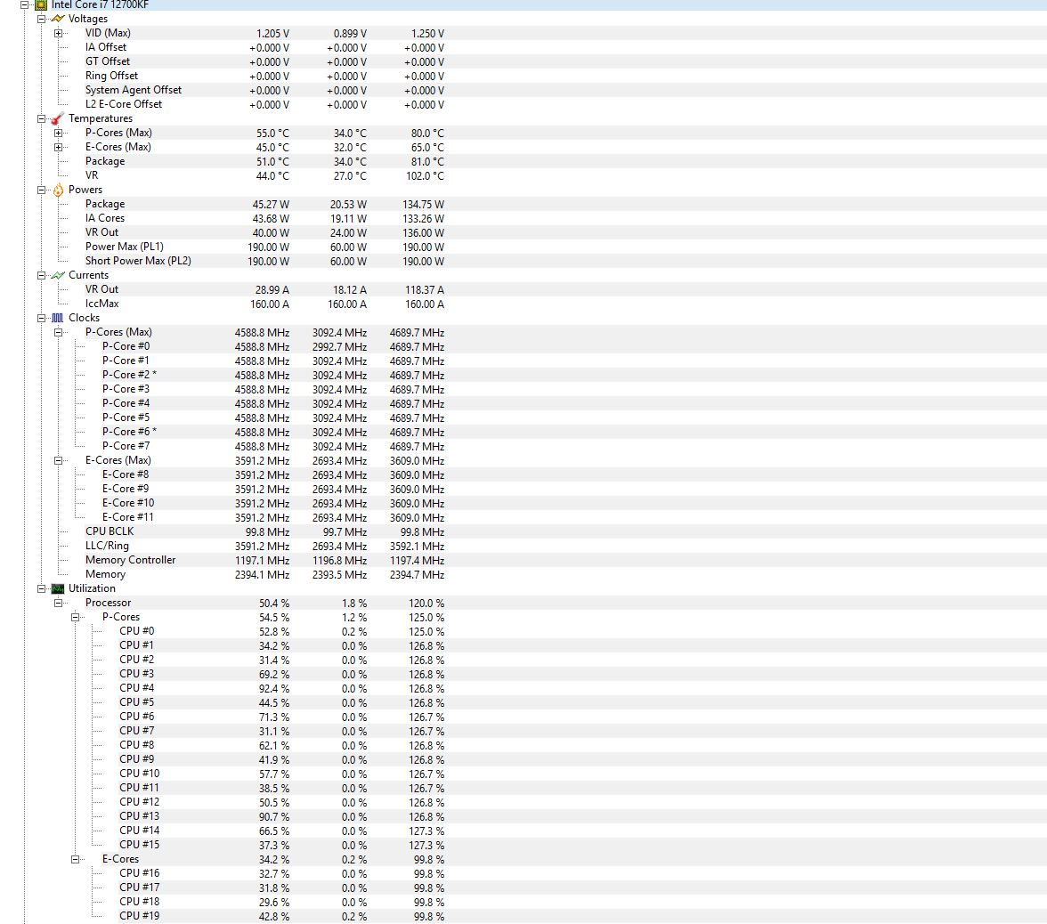The height and width of the screenshot is (924, 1047).
Task: Select the Memory Controller clock row
Action: coord(130,560)
